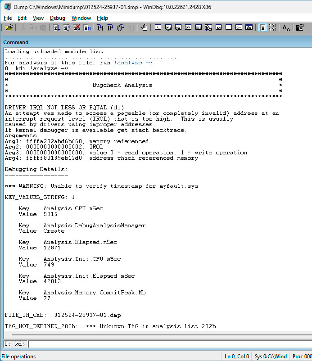
Task: Toggle Source Mode On toolbar button
Action: [262, 27]
